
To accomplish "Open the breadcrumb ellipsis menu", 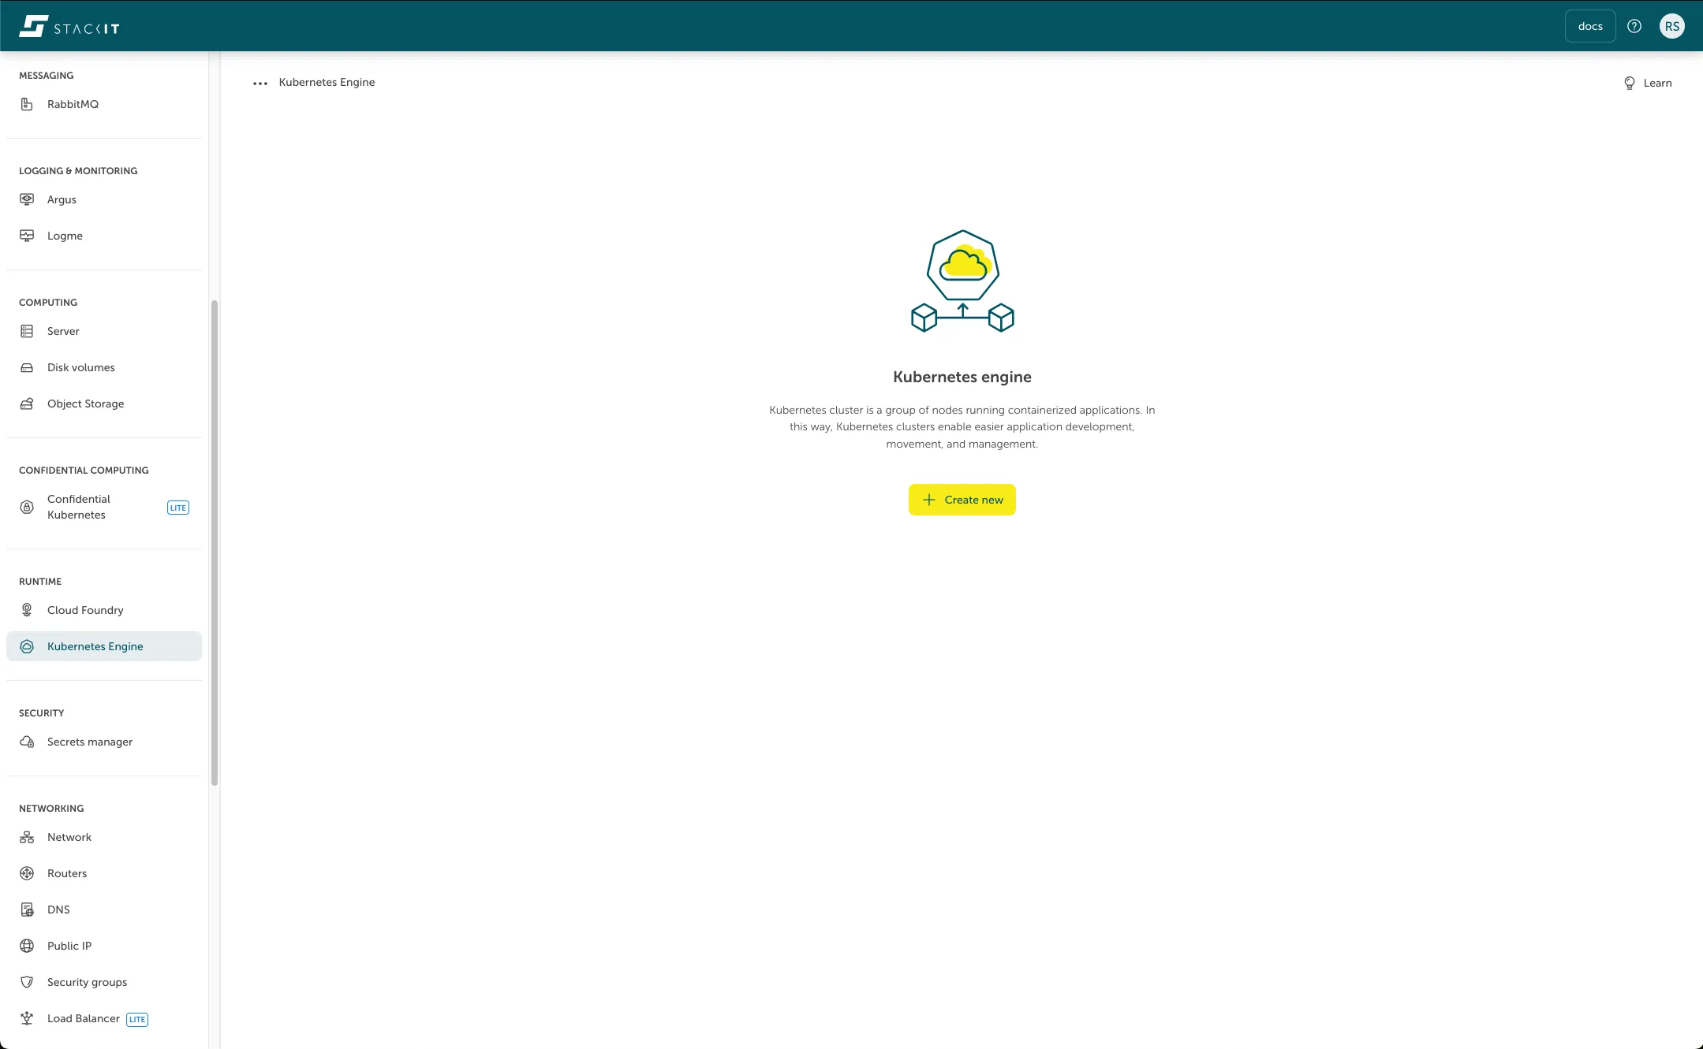I will 259,83.
